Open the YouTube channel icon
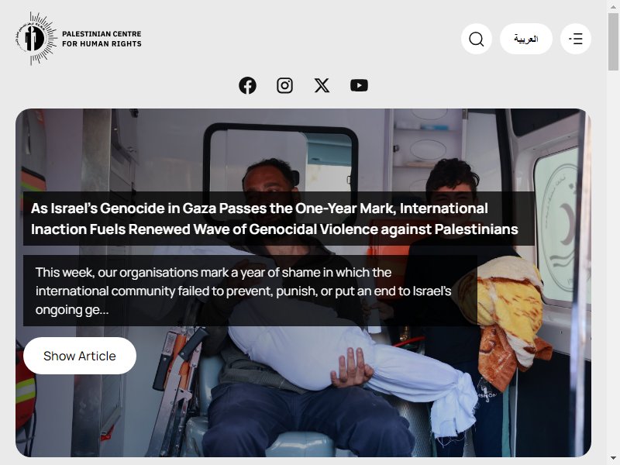 [359, 85]
